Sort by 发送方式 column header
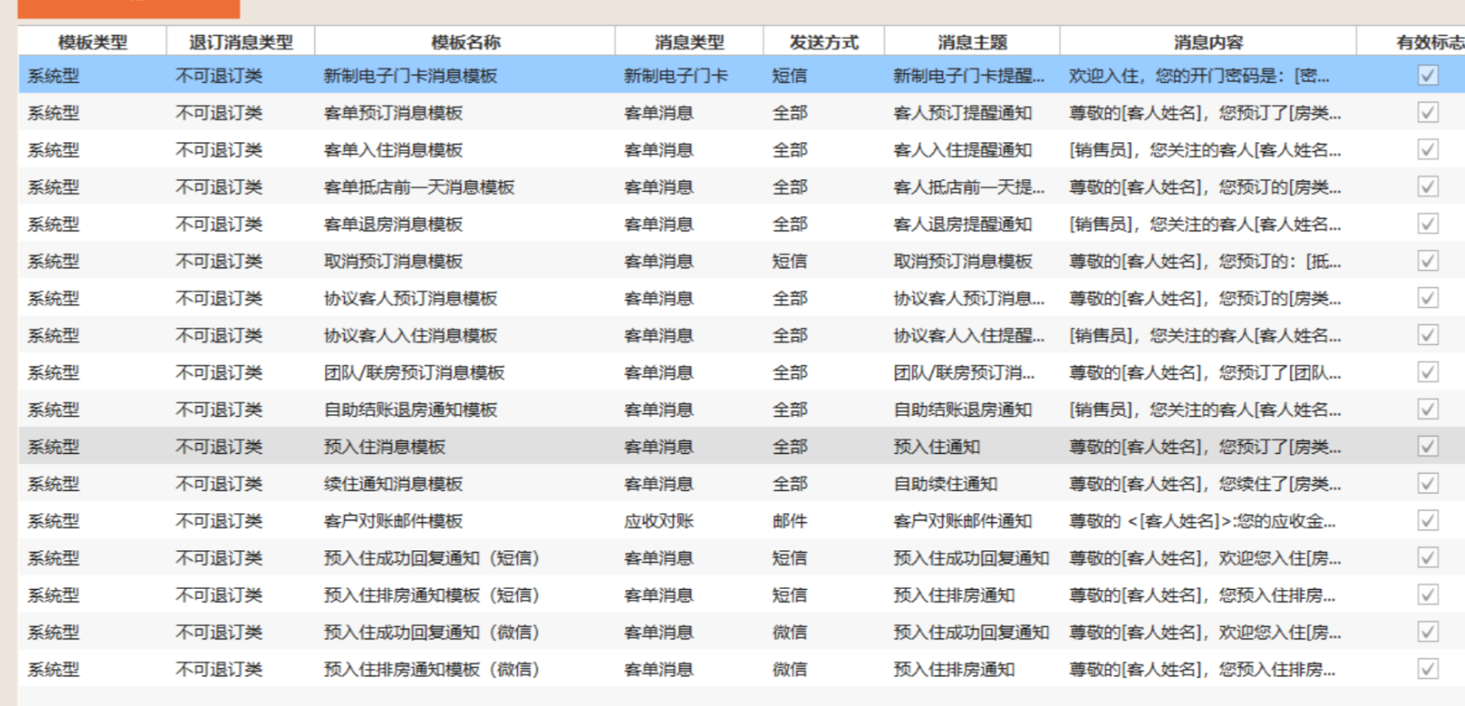The width and height of the screenshot is (1465, 706). tap(823, 42)
